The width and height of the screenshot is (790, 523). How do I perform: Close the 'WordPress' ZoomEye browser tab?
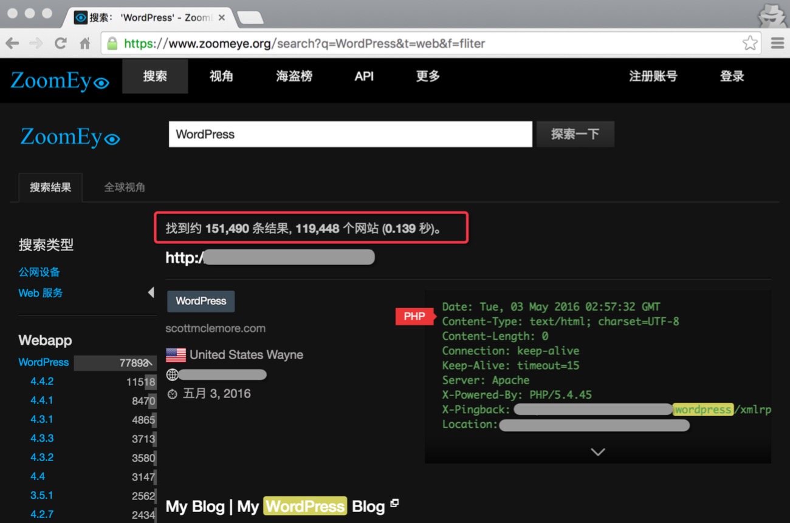(x=222, y=18)
